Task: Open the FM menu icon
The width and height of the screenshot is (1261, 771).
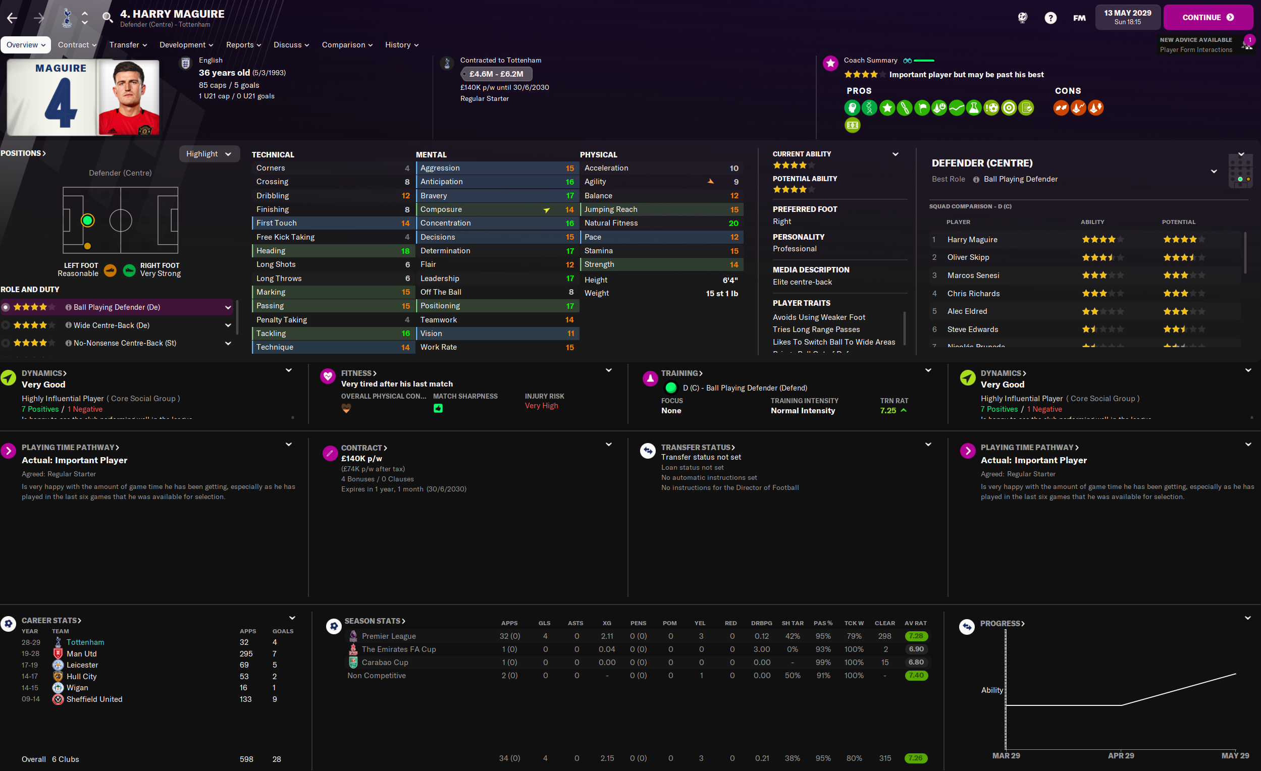Action: 1079,18
